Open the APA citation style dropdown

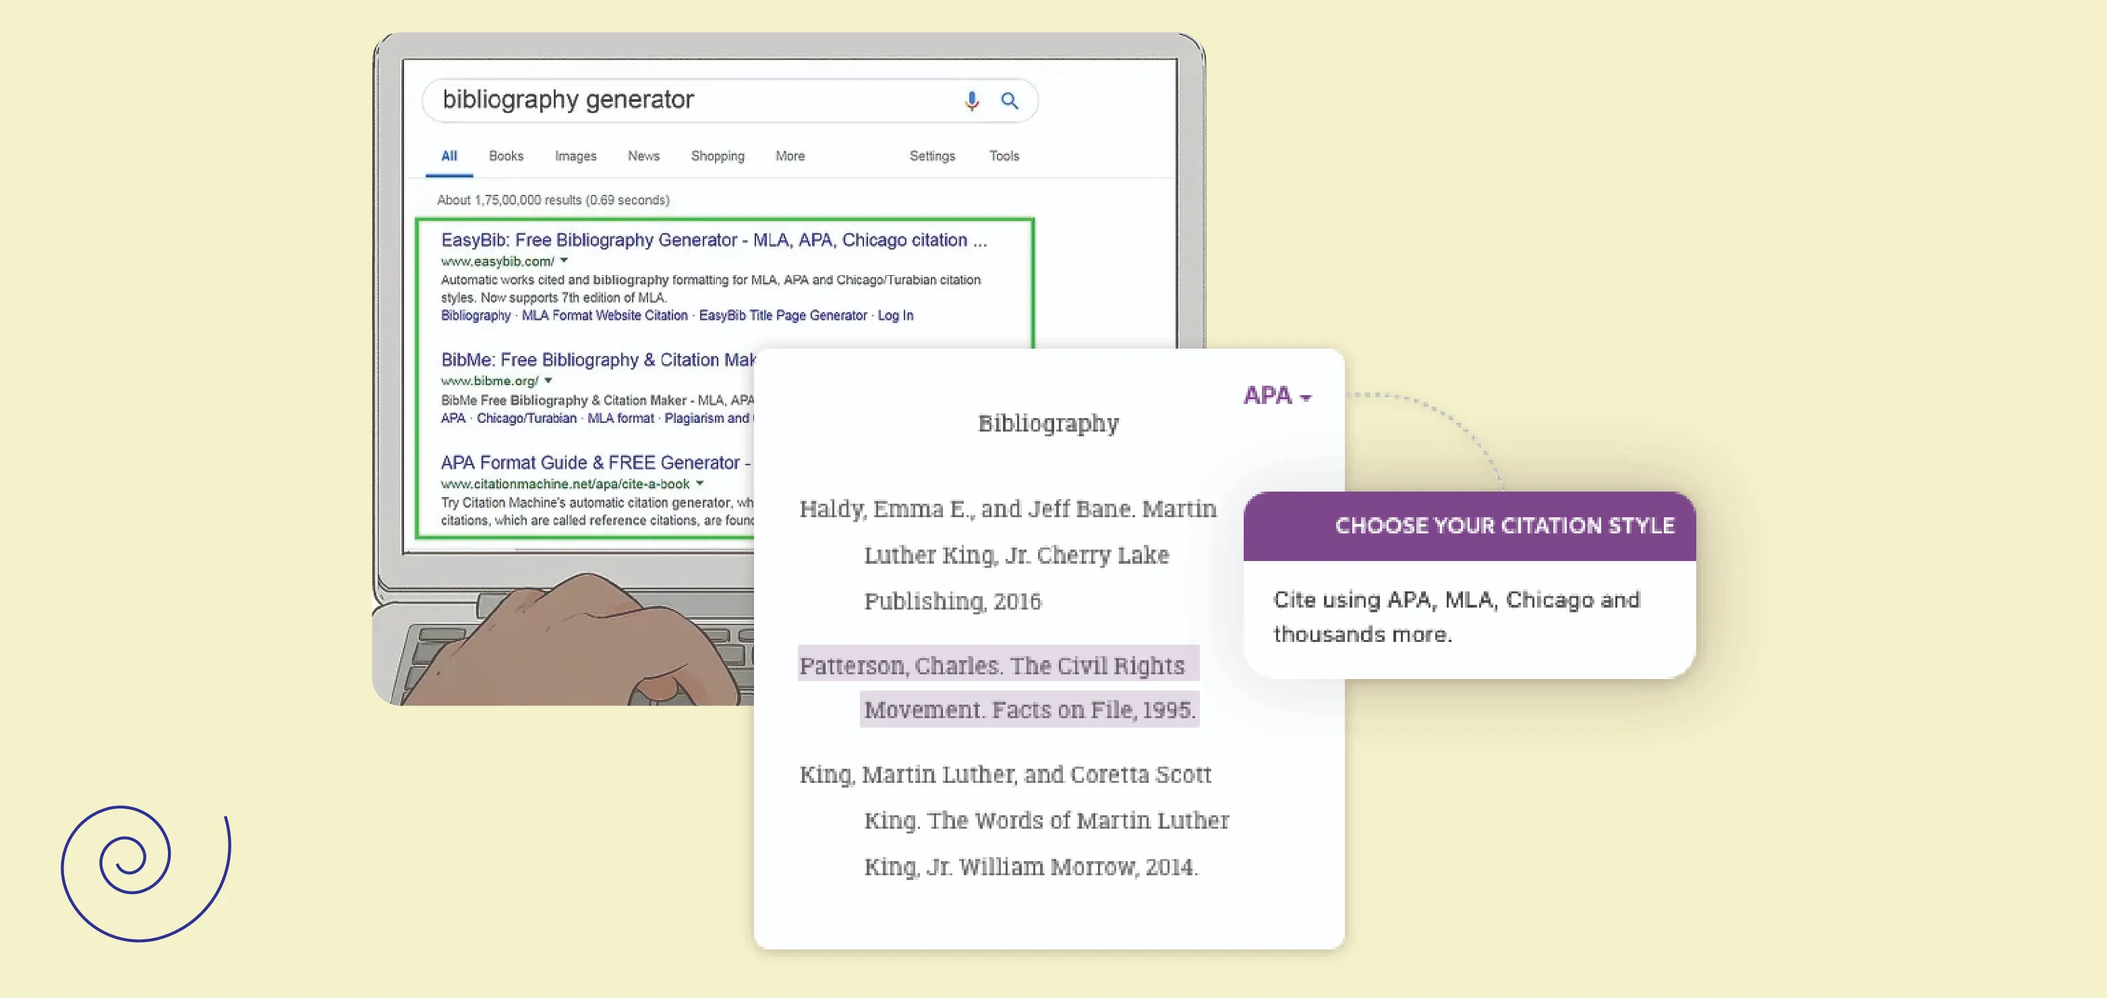[x=1276, y=396]
